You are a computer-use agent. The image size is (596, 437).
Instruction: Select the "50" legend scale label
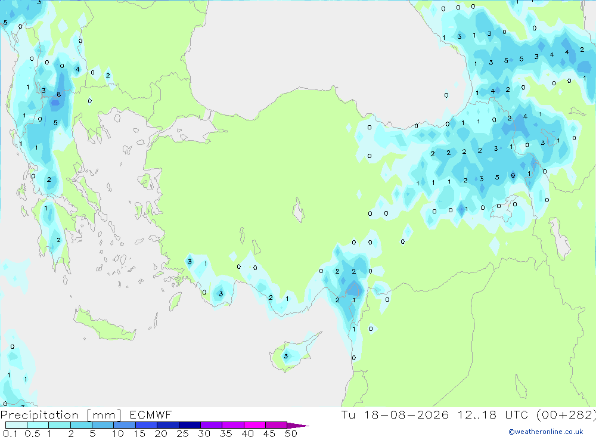click(x=291, y=433)
